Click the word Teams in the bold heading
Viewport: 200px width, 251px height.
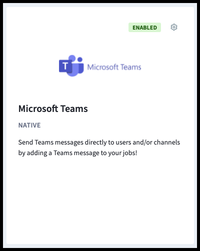point(74,109)
